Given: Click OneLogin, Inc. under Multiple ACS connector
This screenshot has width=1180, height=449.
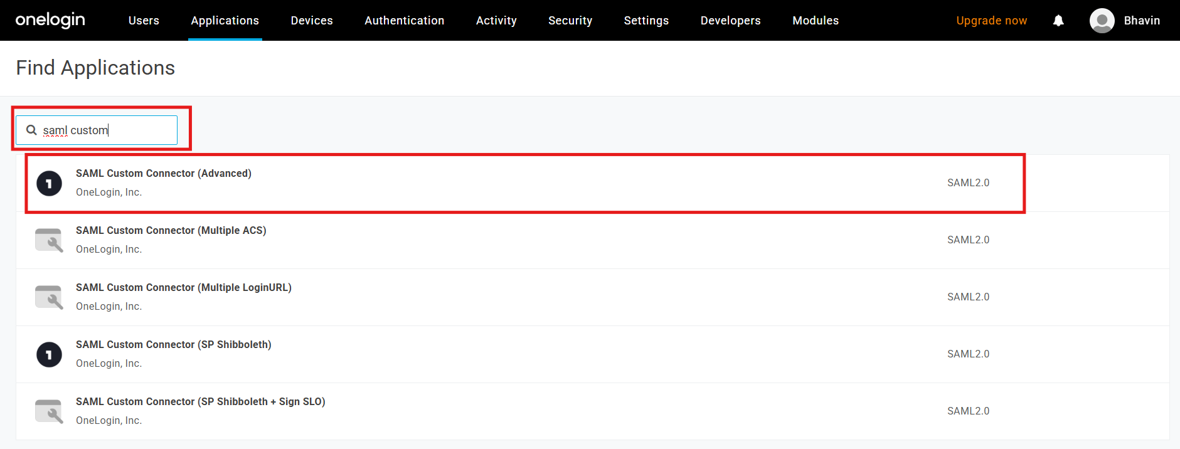Looking at the screenshot, I should click(x=109, y=250).
